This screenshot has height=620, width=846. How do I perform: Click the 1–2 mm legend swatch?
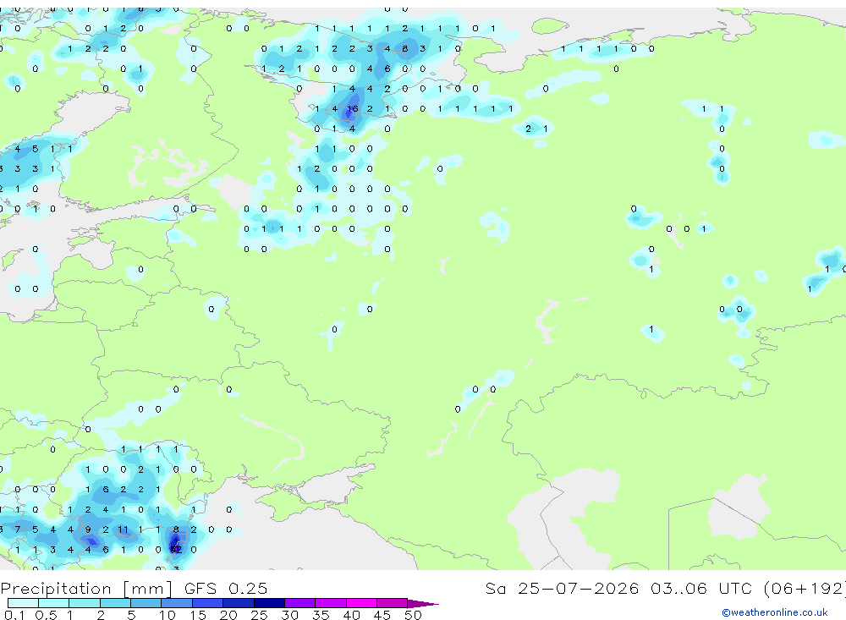click(x=85, y=603)
